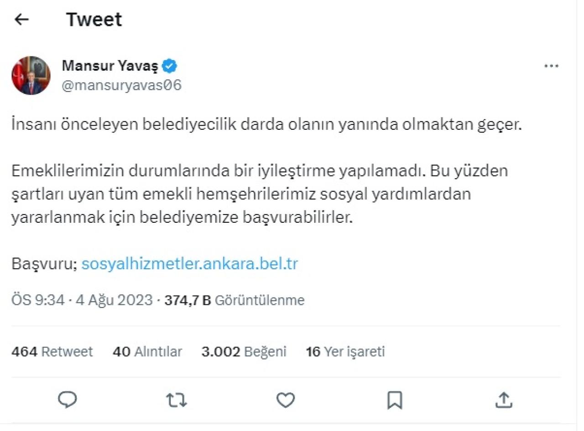Open the reply composer via speech bubble icon
584x431 pixels.
pyautogui.click(x=68, y=400)
